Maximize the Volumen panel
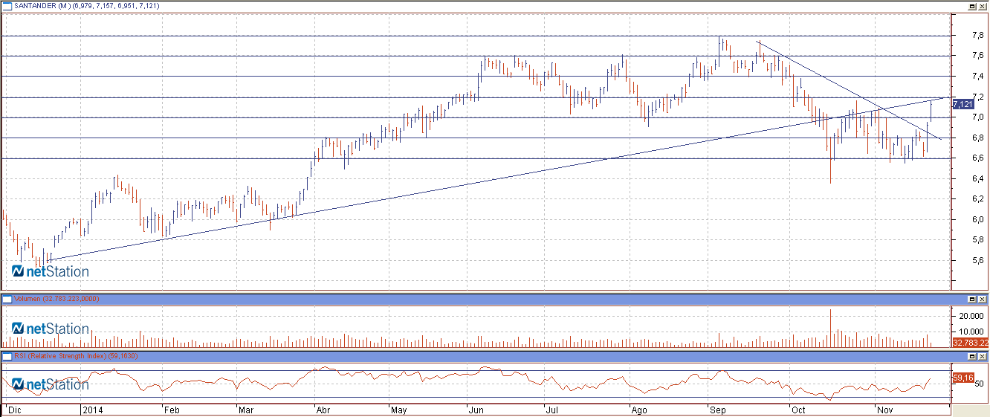990x417 pixels. tap(972, 299)
